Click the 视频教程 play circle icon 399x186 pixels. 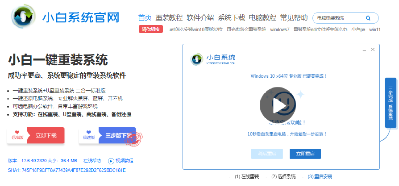point(111,161)
